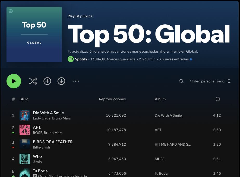This screenshot has height=177, width=240.
Task: Open the MUSE album link
Action: click(159, 159)
